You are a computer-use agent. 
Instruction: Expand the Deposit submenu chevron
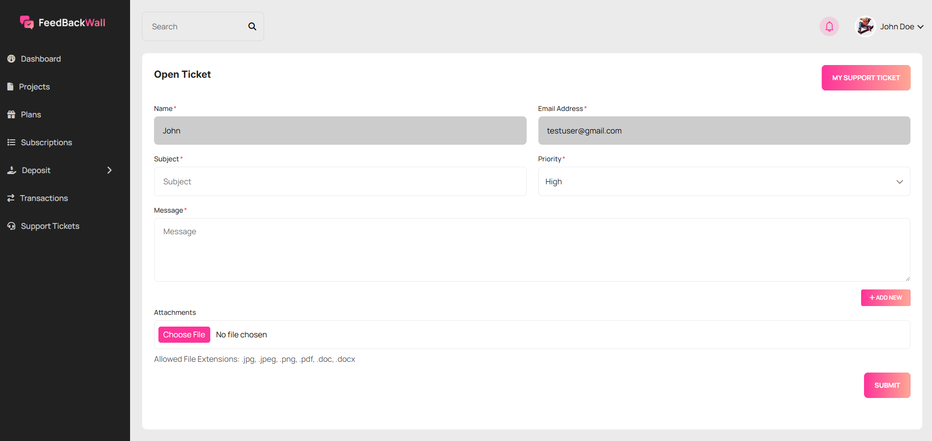(x=110, y=170)
